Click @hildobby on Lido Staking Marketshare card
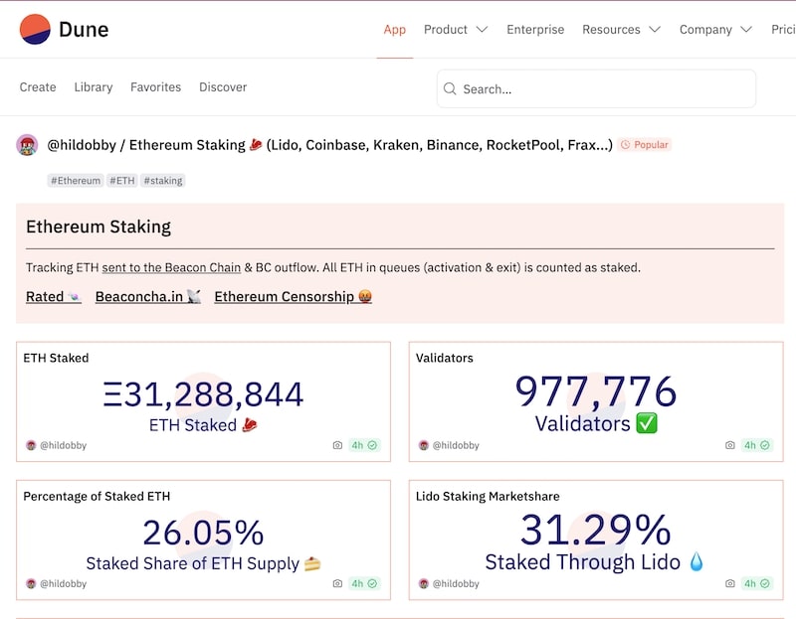The width and height of the screenshot is (796, 619). coord(456,583)
